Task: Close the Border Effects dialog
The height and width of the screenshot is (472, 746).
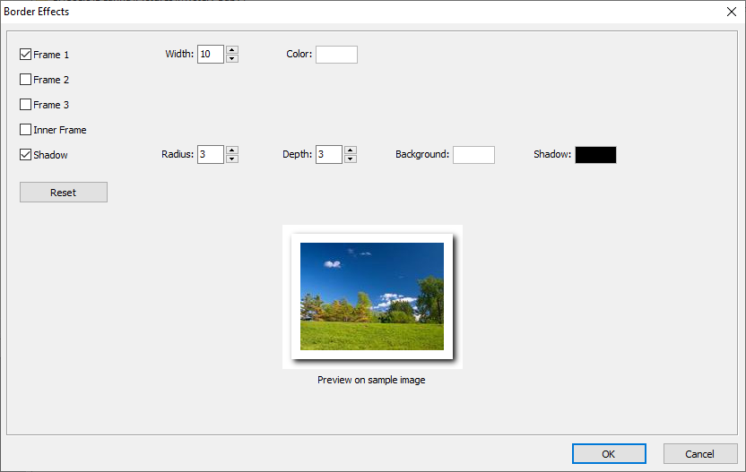Action: point(732,12)
